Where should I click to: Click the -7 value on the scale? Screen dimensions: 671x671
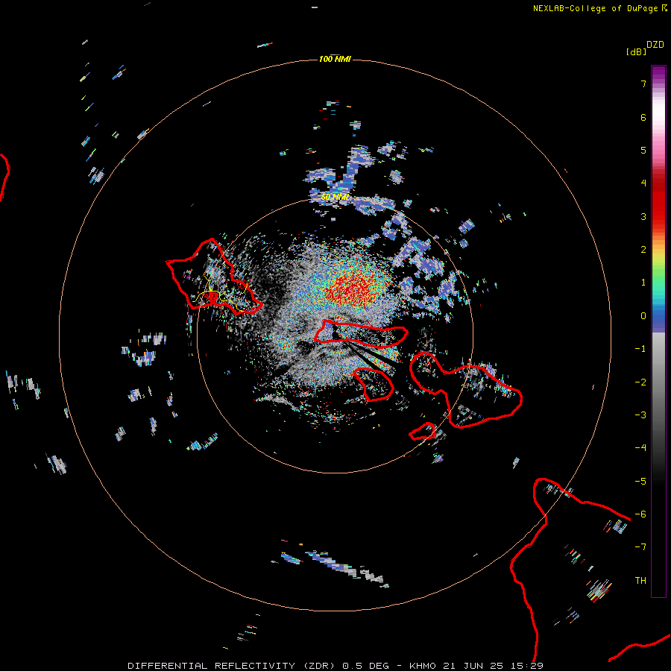coord(640,547)
